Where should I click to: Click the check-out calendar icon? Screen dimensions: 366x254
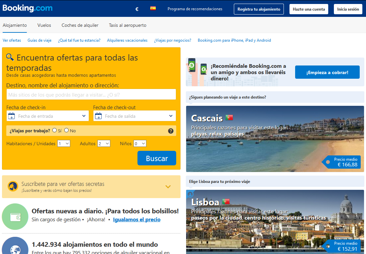pyautogui.click(x=98, y=116)
